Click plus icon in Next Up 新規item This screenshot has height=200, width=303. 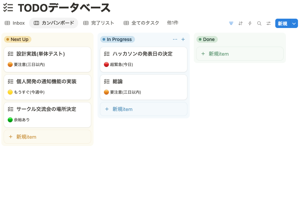pos(11,137)
